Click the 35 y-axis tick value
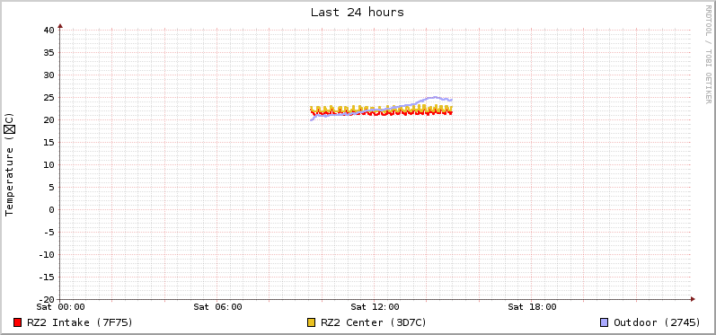The width and height of the screenshot is (716, 335). pos(49,52)
